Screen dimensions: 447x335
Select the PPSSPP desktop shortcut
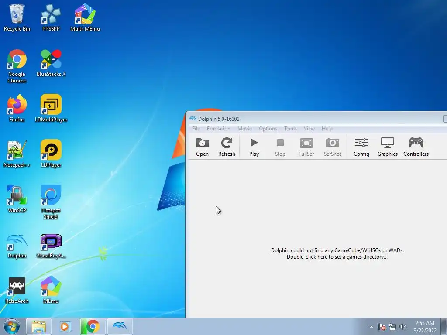coord(51,17)
